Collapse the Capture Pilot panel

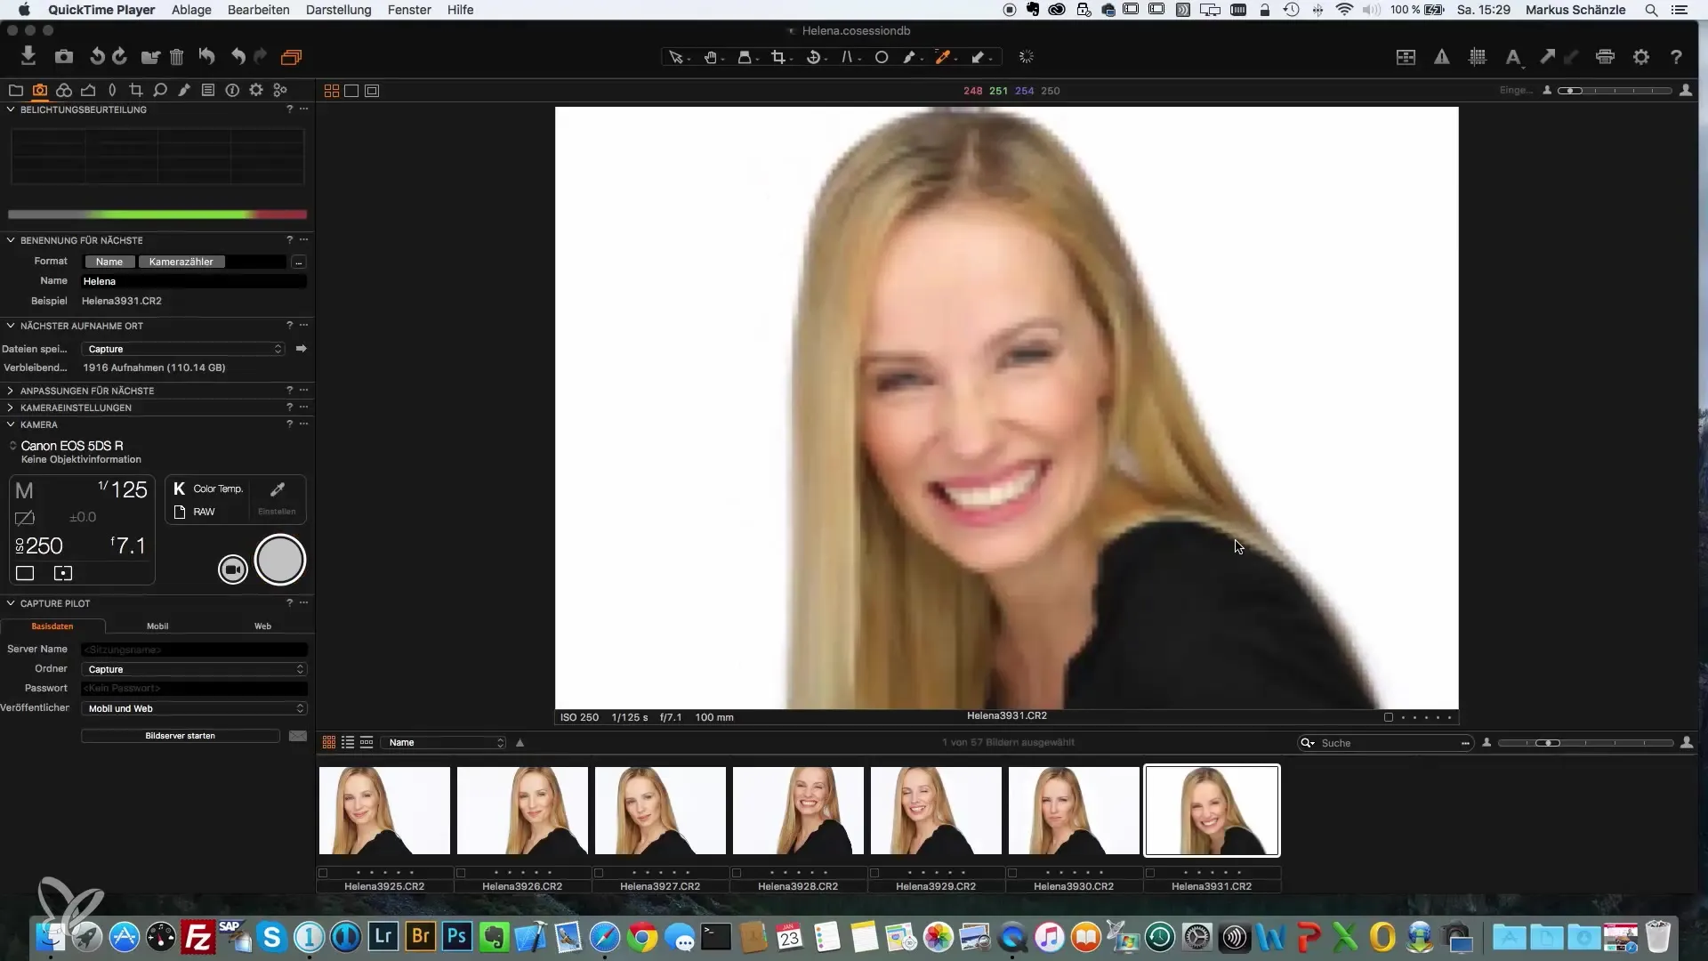[11, 603]
